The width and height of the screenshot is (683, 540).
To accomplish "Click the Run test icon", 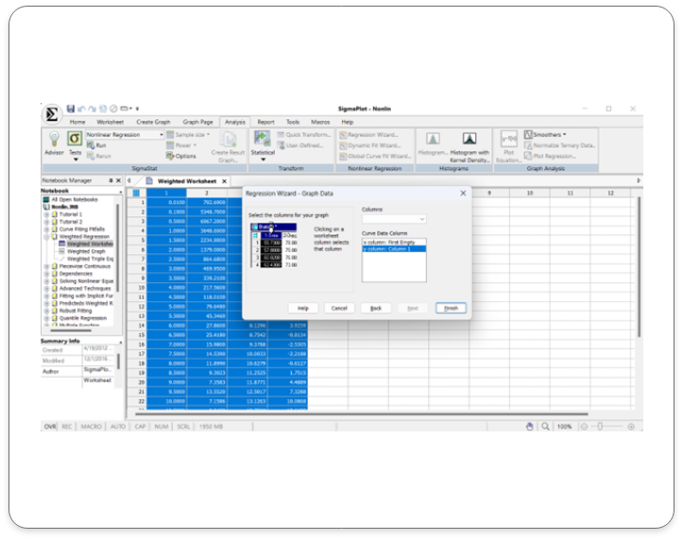I will click(97, 145).
